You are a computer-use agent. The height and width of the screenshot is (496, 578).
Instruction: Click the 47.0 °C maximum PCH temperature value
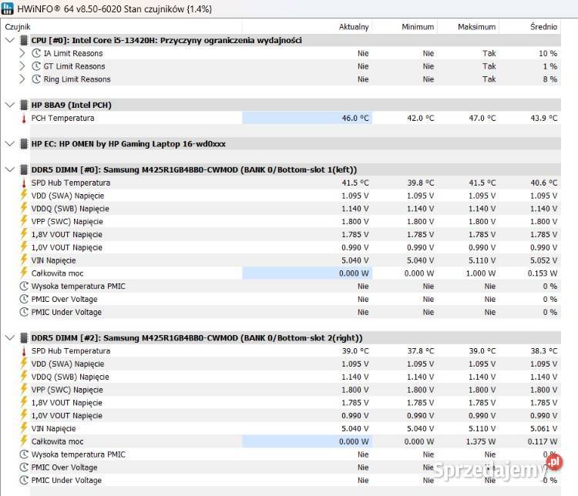pos(482,118)
